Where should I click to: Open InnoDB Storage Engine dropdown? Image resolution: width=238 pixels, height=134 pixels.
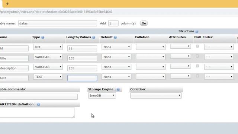102,96
